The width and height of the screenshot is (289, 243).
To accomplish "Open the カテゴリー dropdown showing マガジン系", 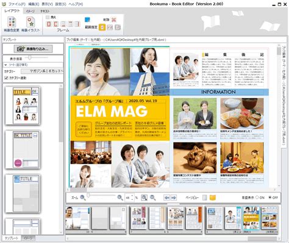I will (x=42, y=71).
